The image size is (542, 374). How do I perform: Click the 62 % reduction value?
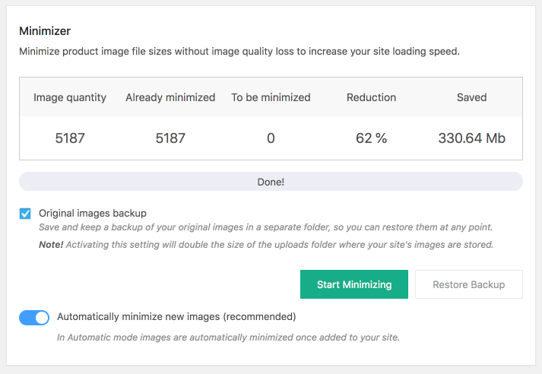pyautogui.click(x=371, y=138)
